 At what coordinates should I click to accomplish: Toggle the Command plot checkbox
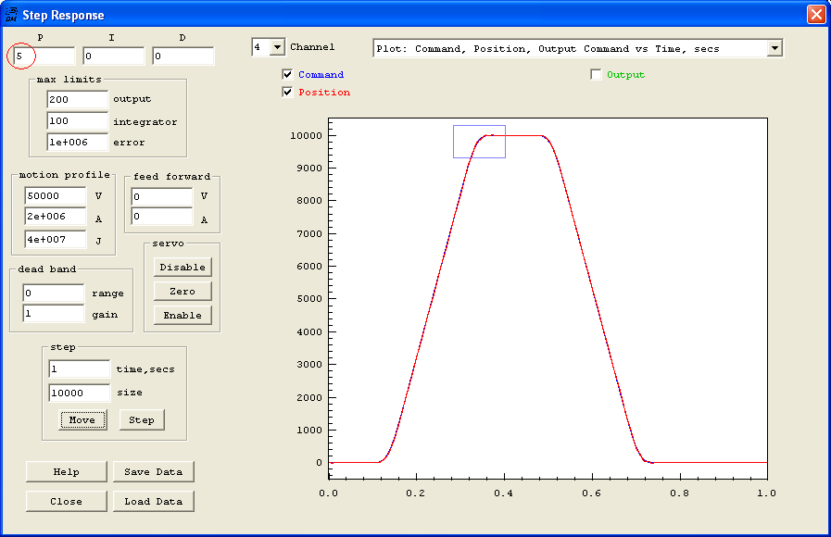[x=288, y=74]
